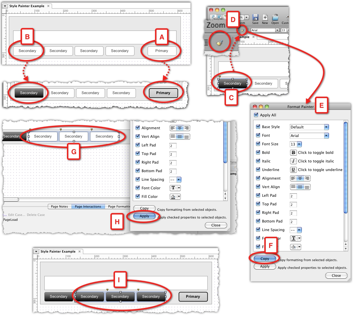Viewport: 353px width, 318px height.
Task: Click the U icon labeled Click to toggle underline
Action: 293,170
